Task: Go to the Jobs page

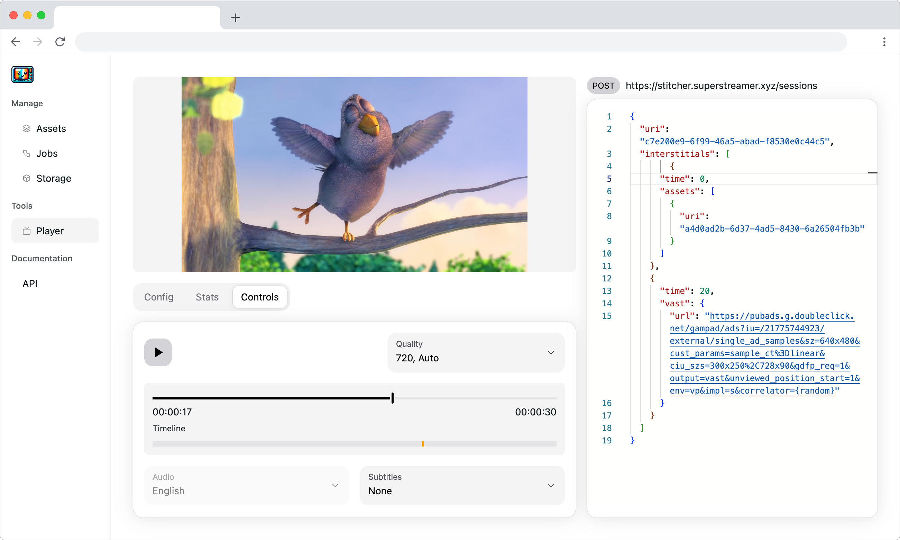Action: pyautogui.click(x=47, y=153)
